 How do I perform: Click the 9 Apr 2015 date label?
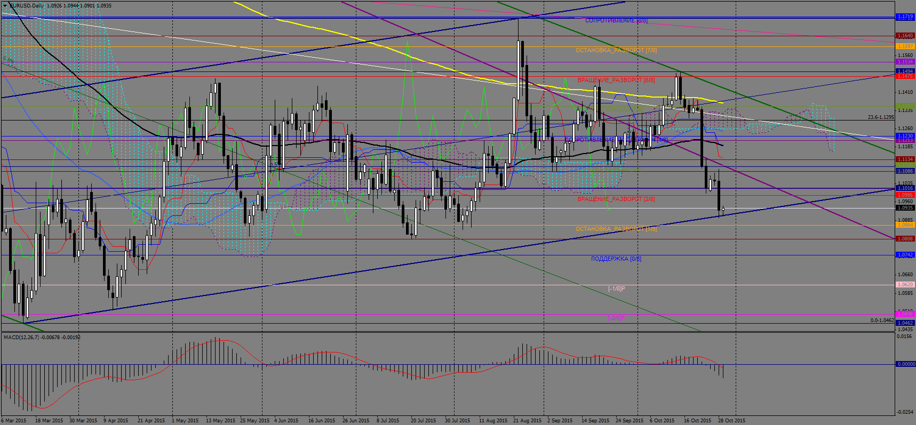(x=116, y=421)
